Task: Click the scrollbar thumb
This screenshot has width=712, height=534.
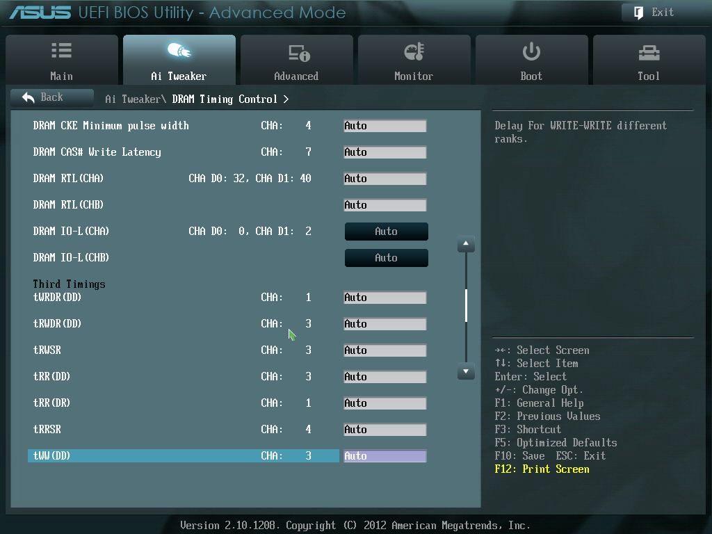Action: [466, 305]
